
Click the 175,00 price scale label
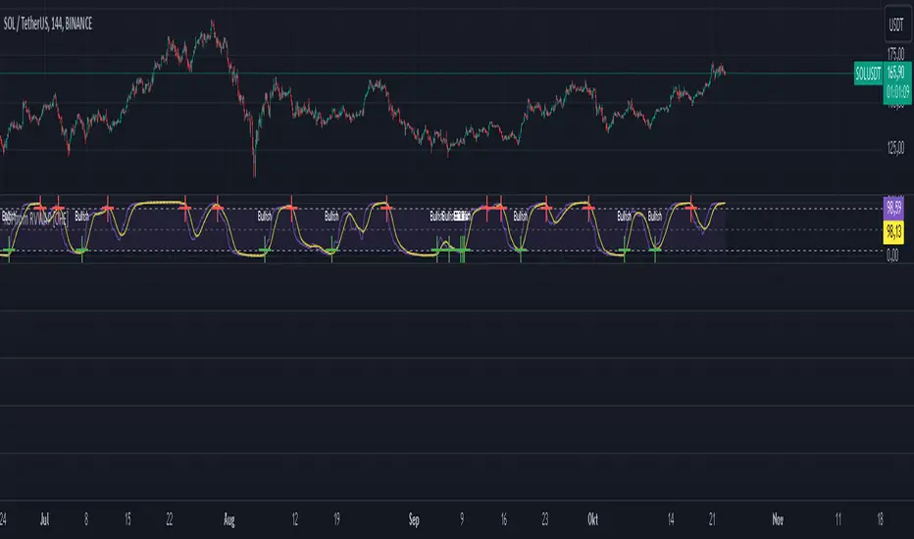[896, 54]
